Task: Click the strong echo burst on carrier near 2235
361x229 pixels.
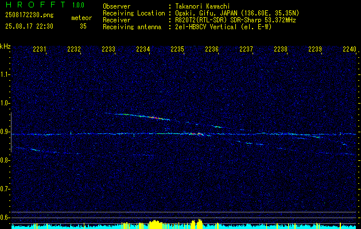Action: 197,134
